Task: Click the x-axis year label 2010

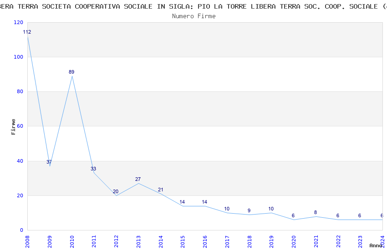Action: point(71,241)
